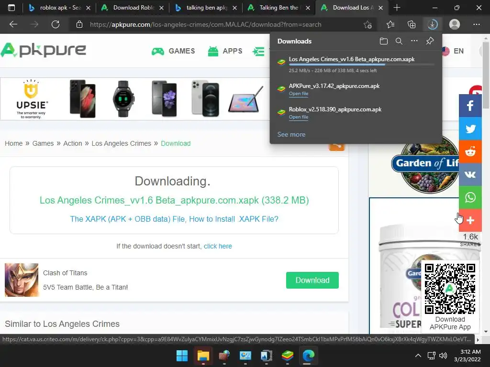View site info lock icon
The image size is (490, 367).
79,24
